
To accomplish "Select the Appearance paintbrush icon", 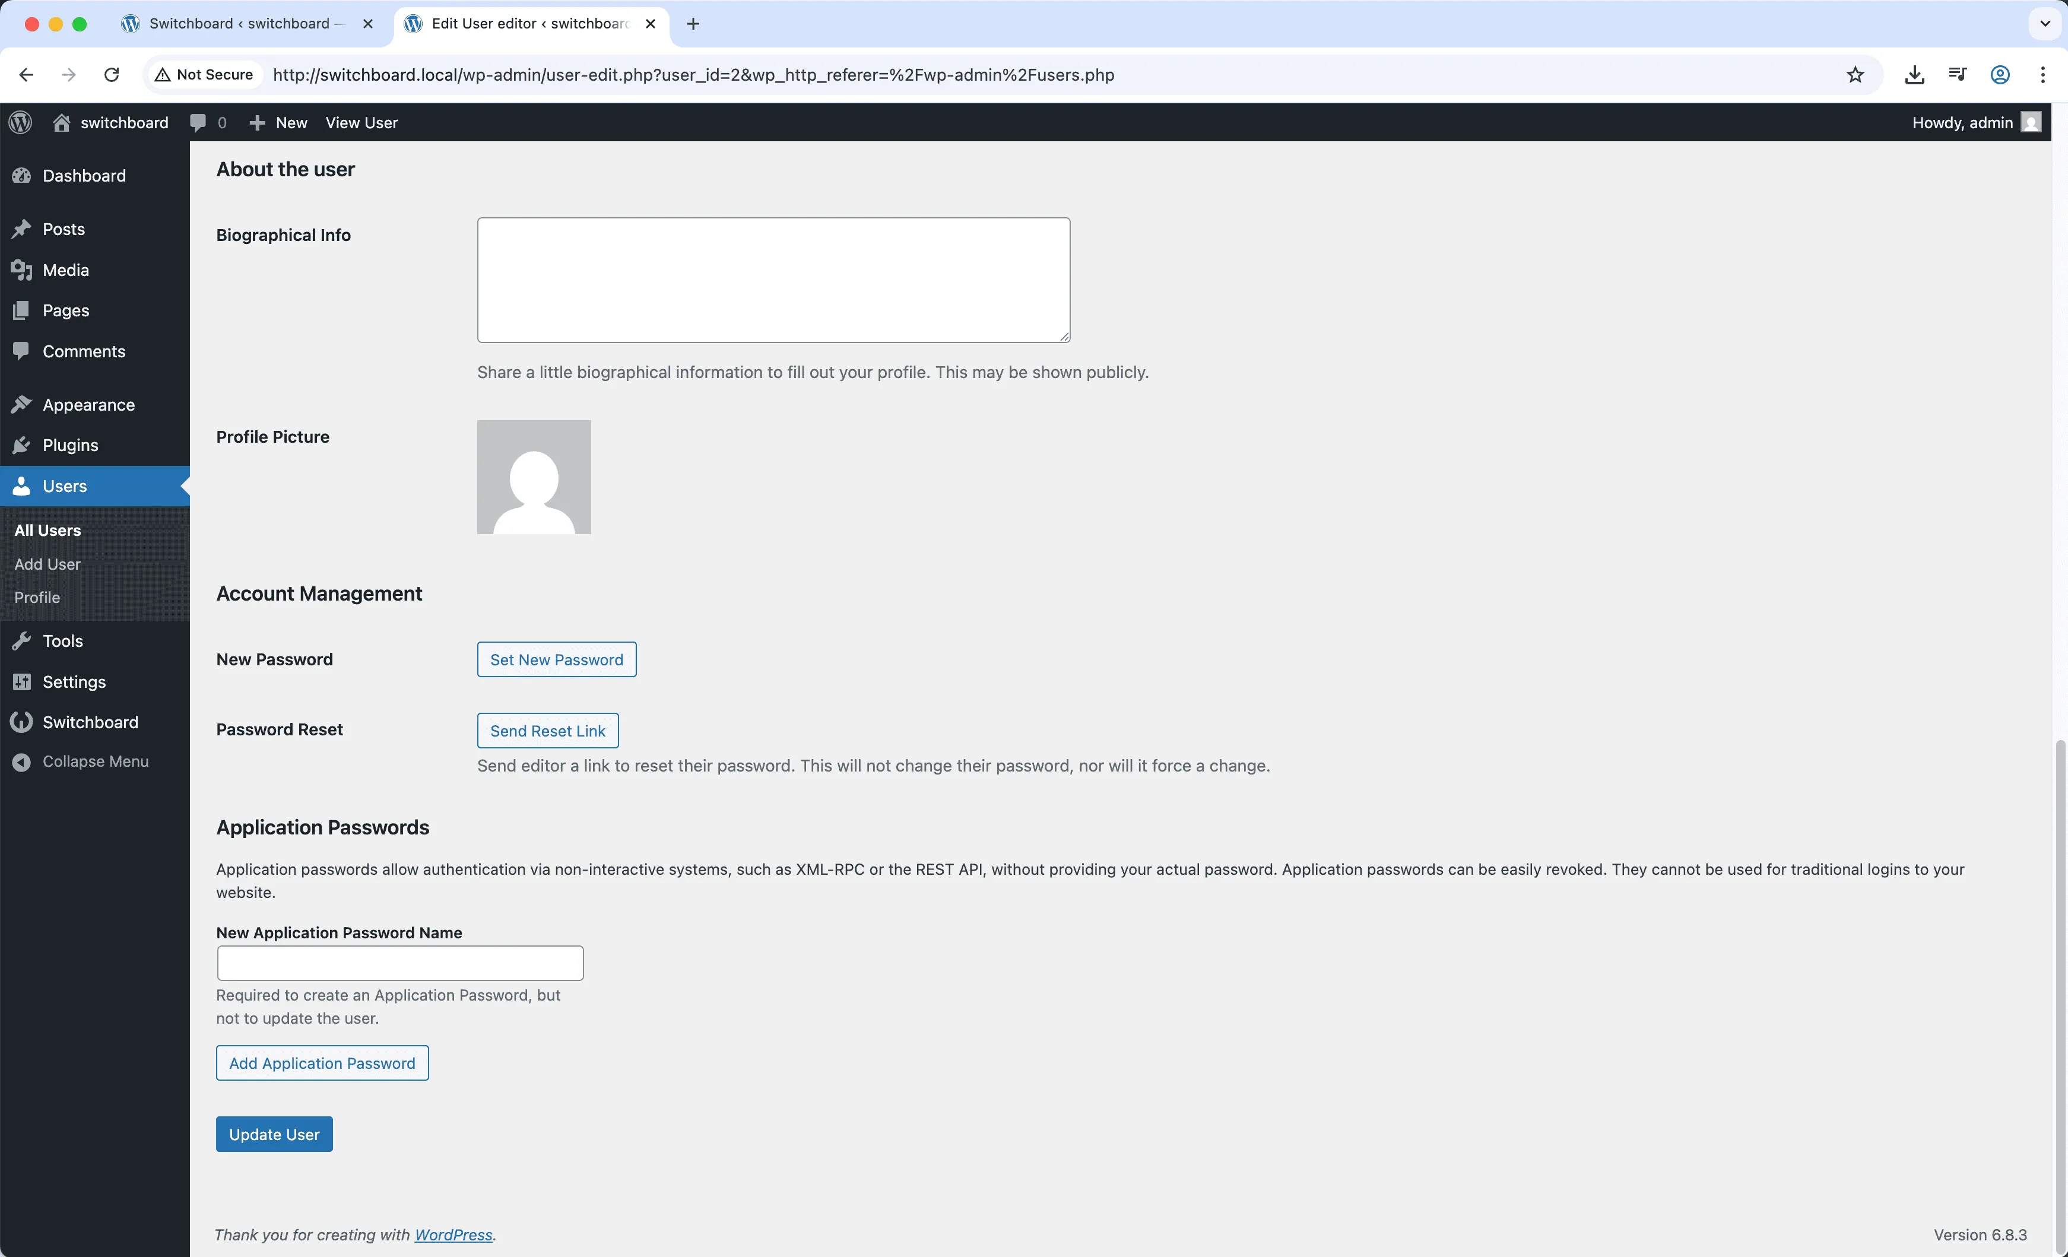I will tap(22, 404).
